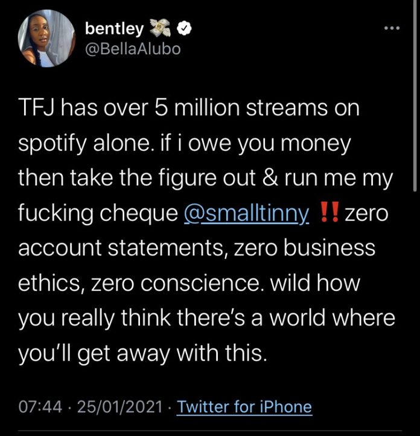Click the verified badge beside bentley
Image resolution: width=420 pixels, height=436 pixels.
click(188, 28)
